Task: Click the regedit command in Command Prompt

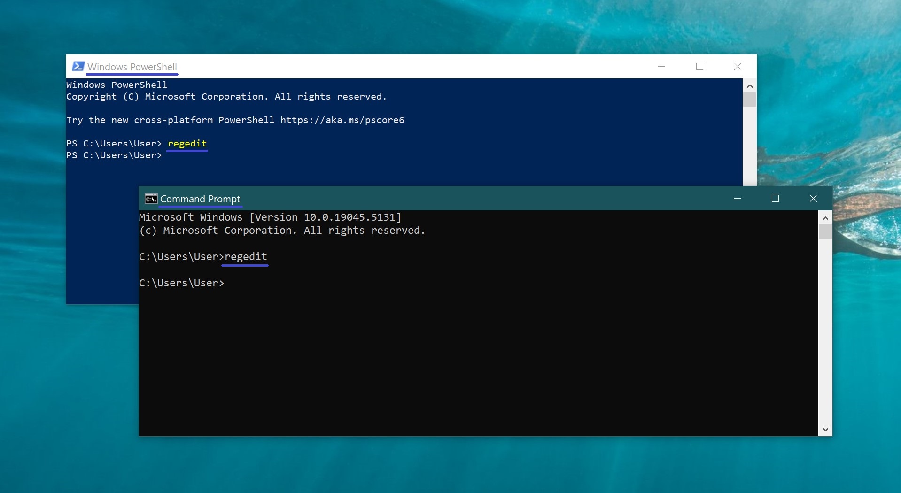Action: coord(246,256)
